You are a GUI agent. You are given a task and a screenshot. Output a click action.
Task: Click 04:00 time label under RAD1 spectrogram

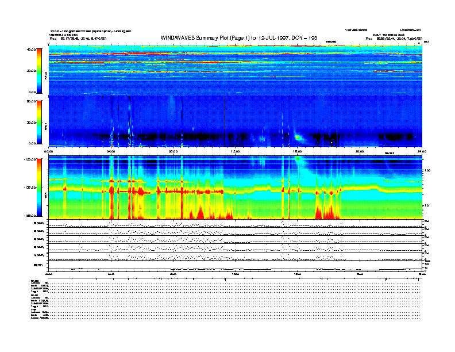coord(111,151)
